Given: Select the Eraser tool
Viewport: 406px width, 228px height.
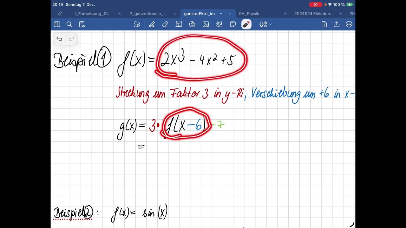Looking at the screenshot, I should [165, 24].
